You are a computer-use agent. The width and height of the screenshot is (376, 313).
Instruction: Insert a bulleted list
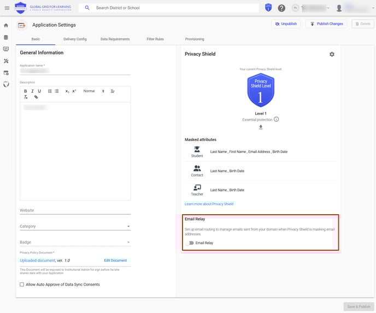click(57, 91)
